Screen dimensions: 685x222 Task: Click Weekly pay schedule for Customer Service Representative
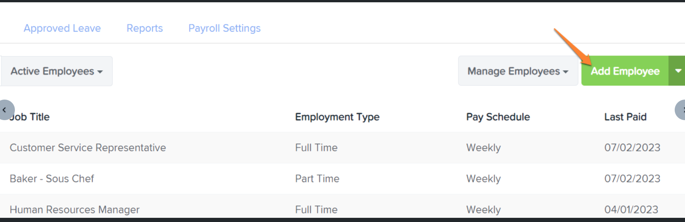click(x=483, y=147)
